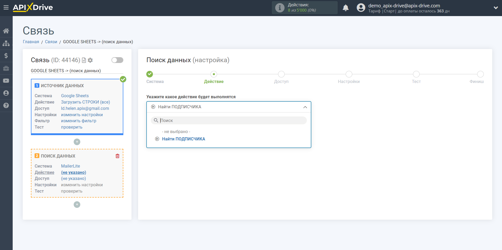Go to Доступ wizard step

(281, 74)
